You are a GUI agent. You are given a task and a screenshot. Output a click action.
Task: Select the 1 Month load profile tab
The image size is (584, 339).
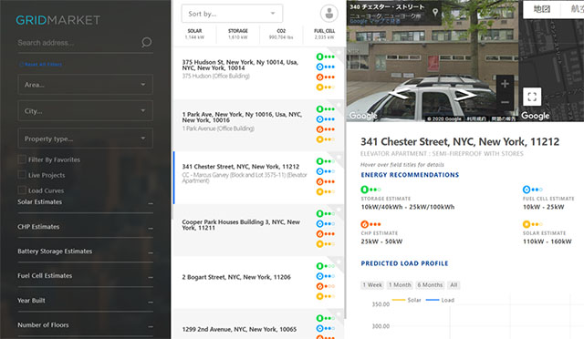point(400,284)
